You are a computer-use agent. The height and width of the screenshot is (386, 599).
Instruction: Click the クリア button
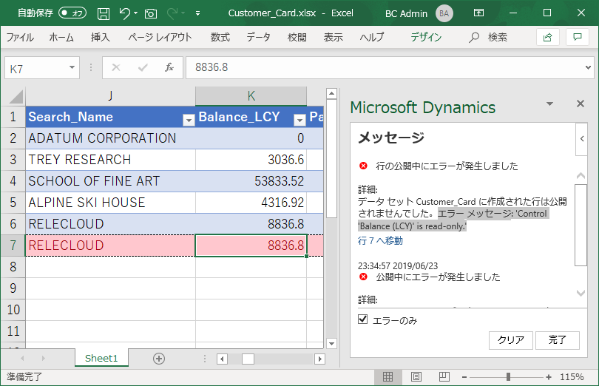click(511, 339)
